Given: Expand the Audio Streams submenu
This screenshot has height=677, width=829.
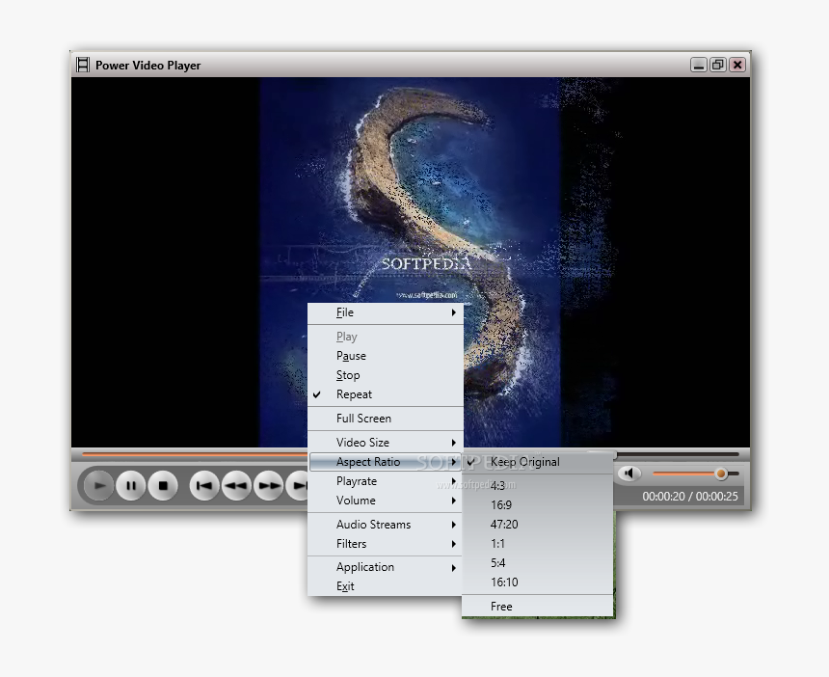Looking at the screenshot, I should point(386,525).
